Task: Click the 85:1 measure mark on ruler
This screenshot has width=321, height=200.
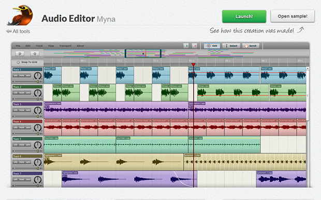Action: (228, 61)
